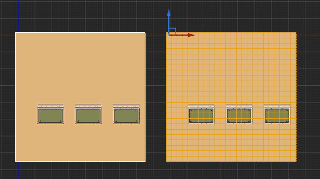Click the gizmo origin where both arrows meet
Screen dimensions: 320x179
click(168, 34)
